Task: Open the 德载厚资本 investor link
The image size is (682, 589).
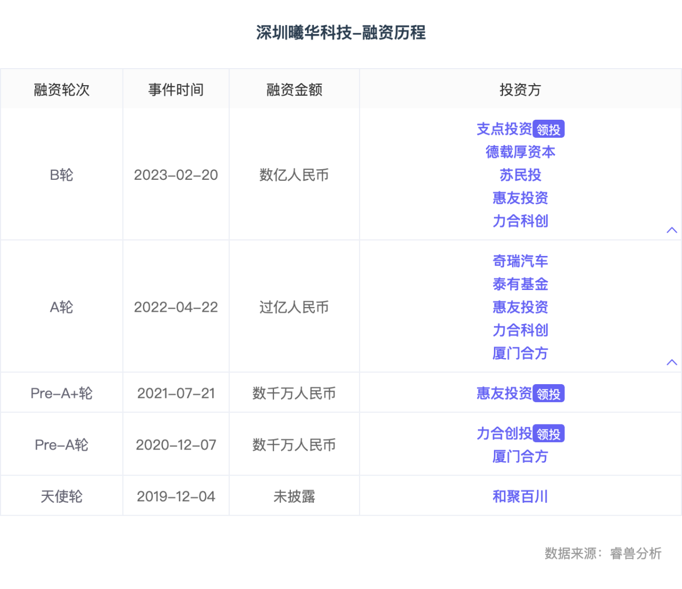Action: (x=521, y=152)
